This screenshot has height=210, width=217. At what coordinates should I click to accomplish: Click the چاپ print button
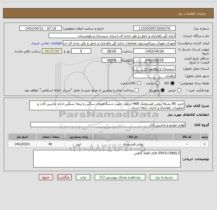click(x=83, y=177)
